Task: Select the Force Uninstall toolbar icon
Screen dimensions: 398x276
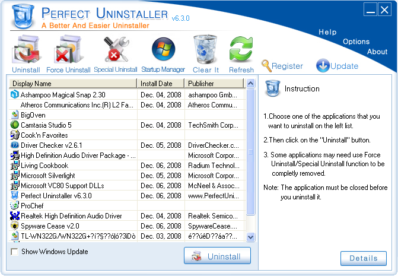Action: (x=68, y=49)
